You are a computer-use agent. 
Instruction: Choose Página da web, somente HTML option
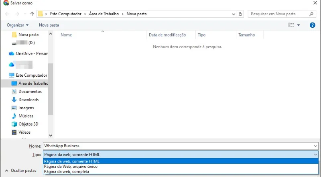(x=181, y=161)
